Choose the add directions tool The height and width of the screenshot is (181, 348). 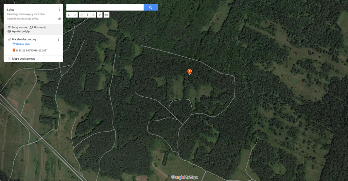pyautogui.click(x=100, y=15)
